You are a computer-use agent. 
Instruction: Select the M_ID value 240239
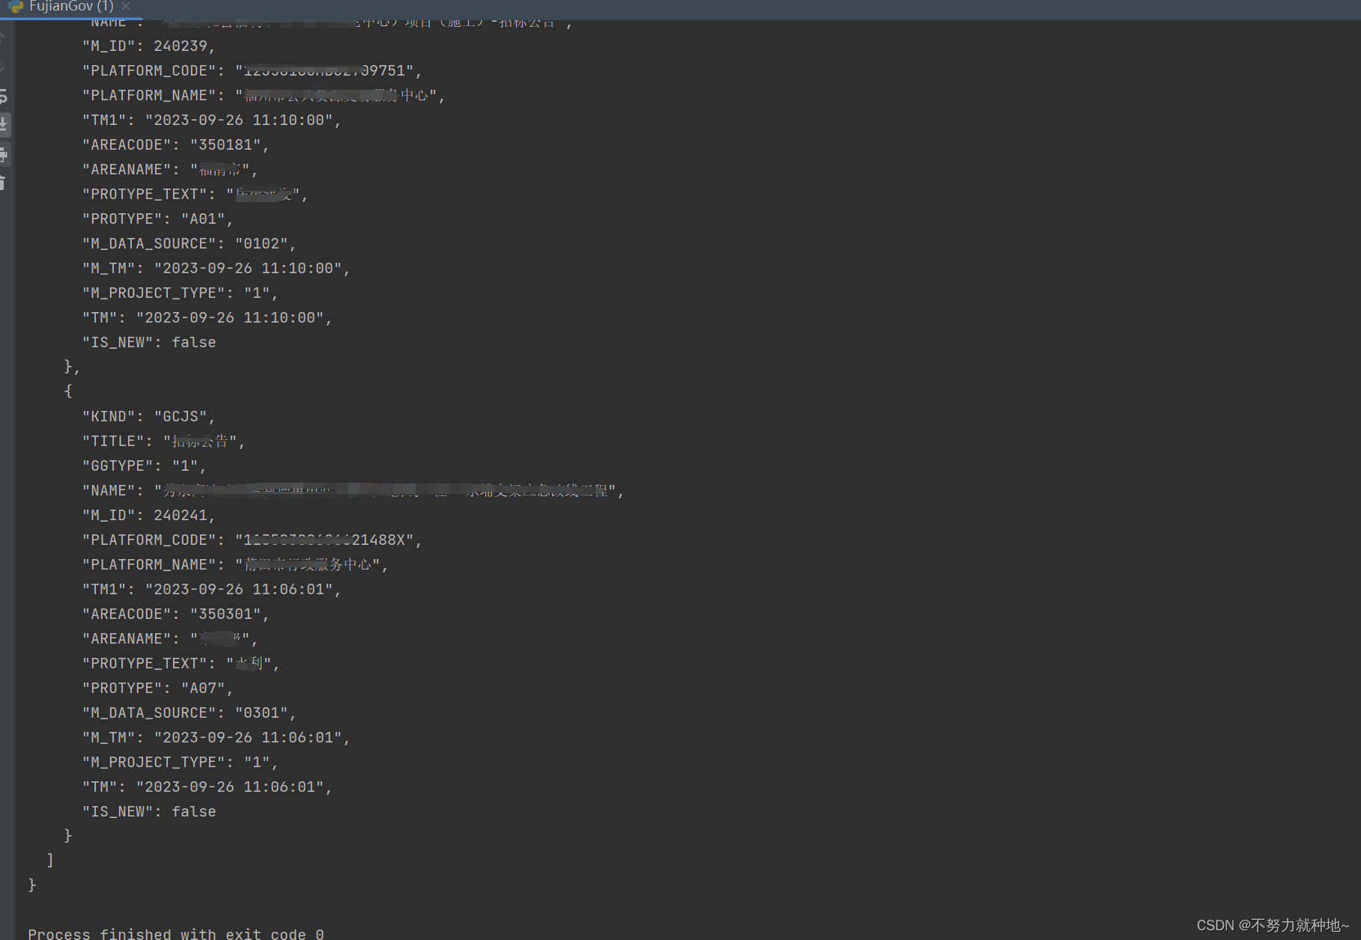coord(184,46)
